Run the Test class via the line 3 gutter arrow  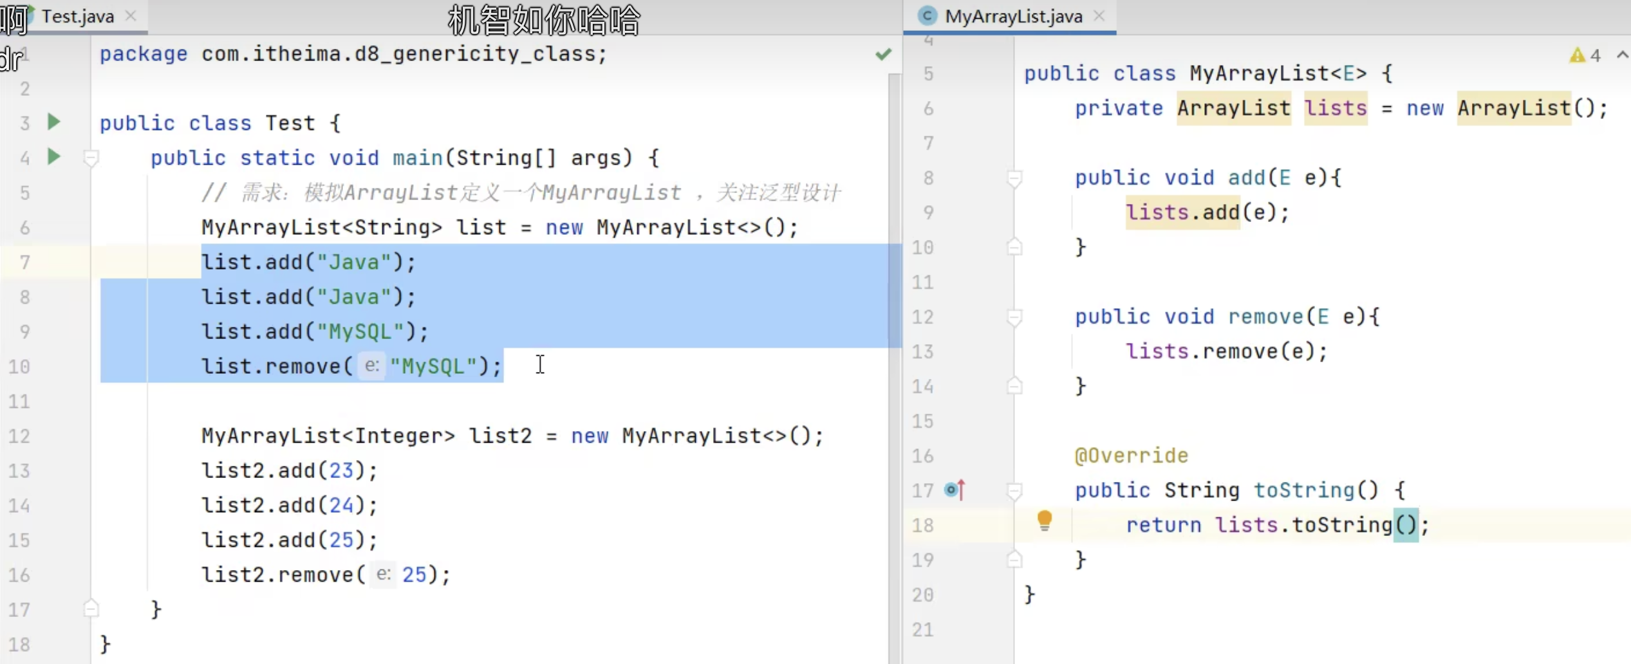point(54,122)
